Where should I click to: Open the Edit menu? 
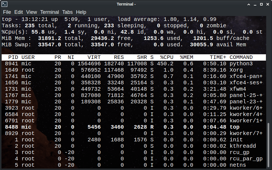click(18, 12)
